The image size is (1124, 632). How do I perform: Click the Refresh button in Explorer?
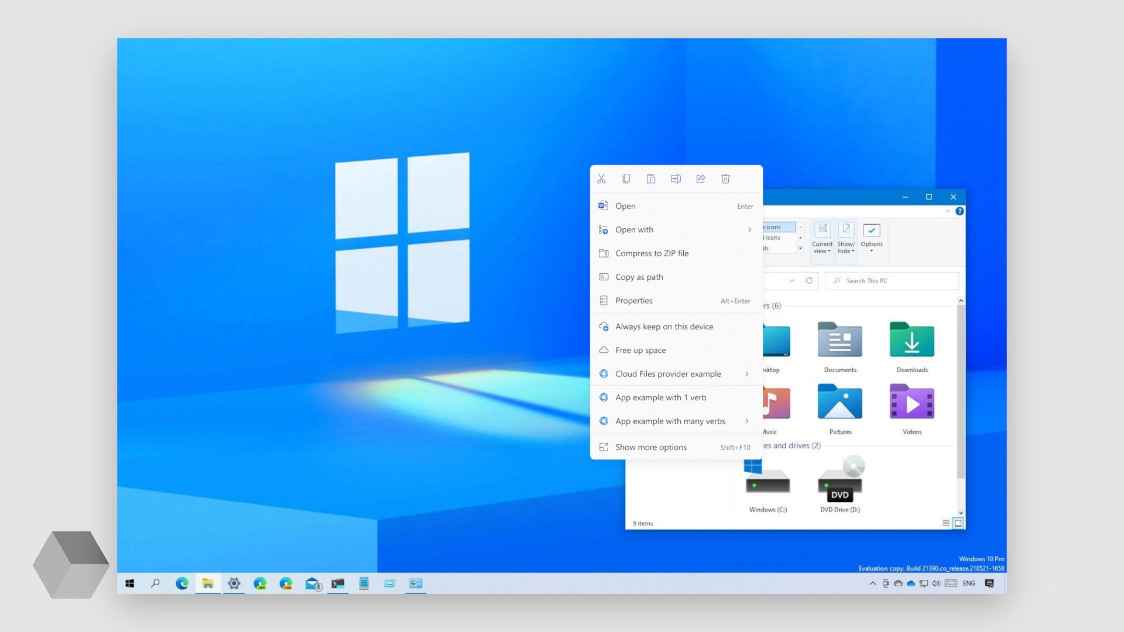(x=809, y=281)
